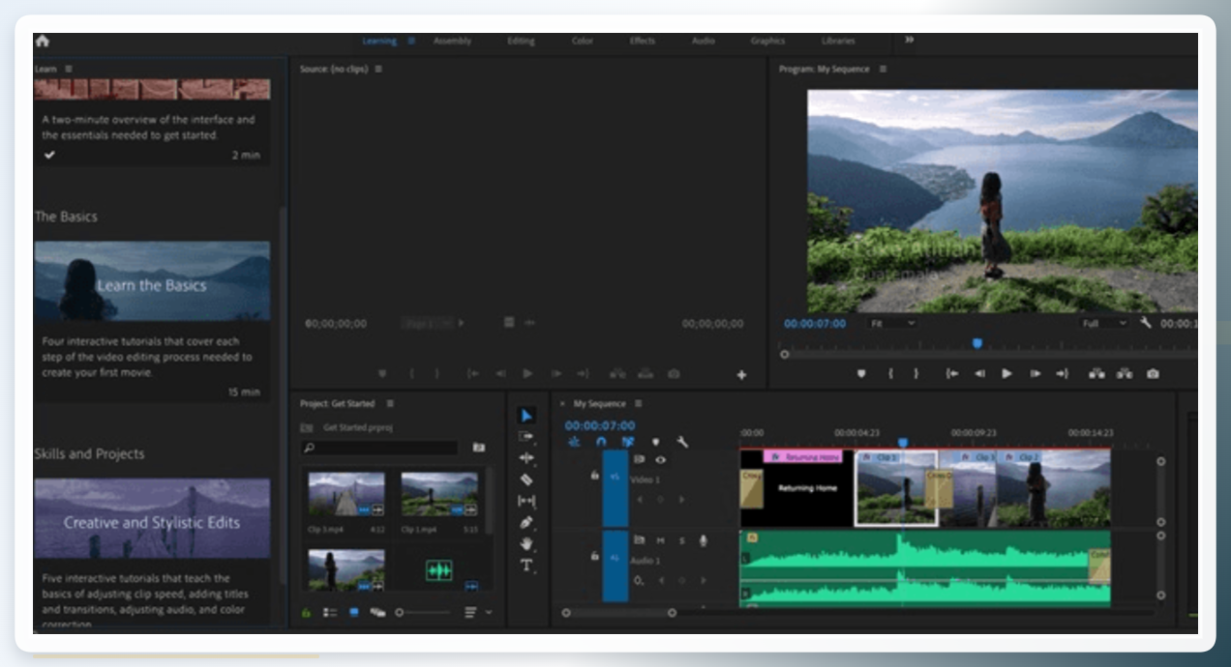Open timeline wrench display settings
Screen dimensions: 1231x667
tap(682, 442)
